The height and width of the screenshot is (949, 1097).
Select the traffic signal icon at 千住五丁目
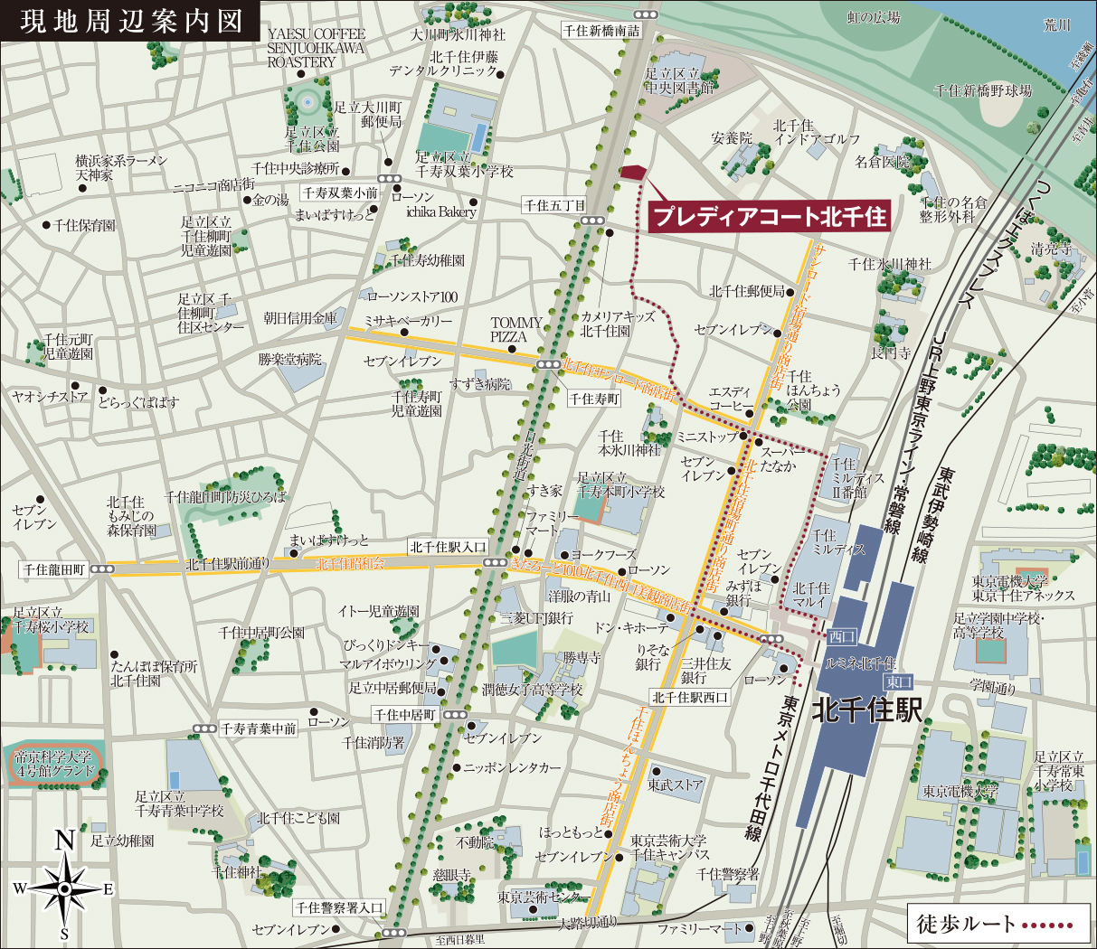(593, 221)
